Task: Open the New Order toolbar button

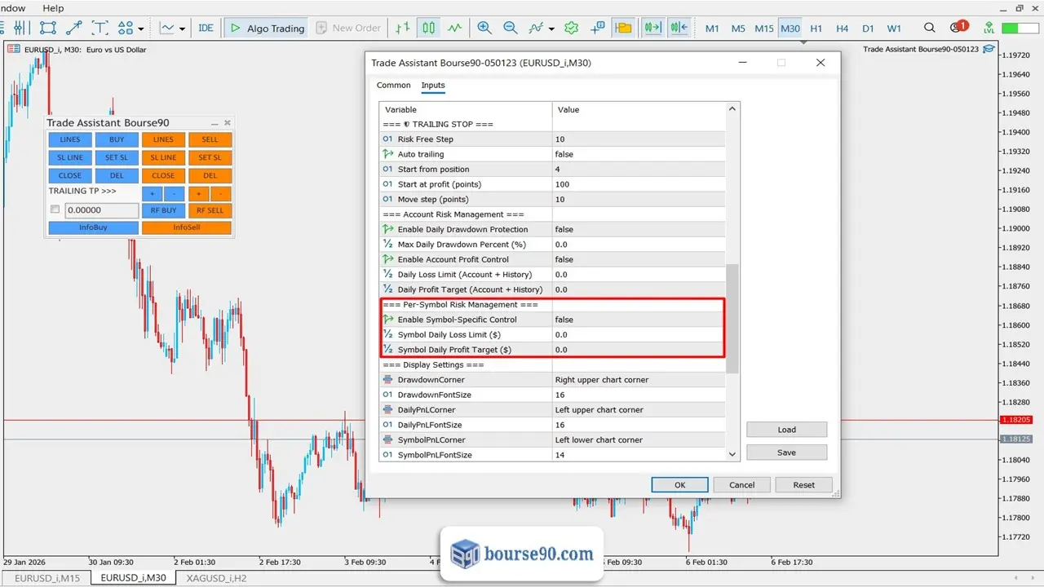Action: [x=347, y=28]
